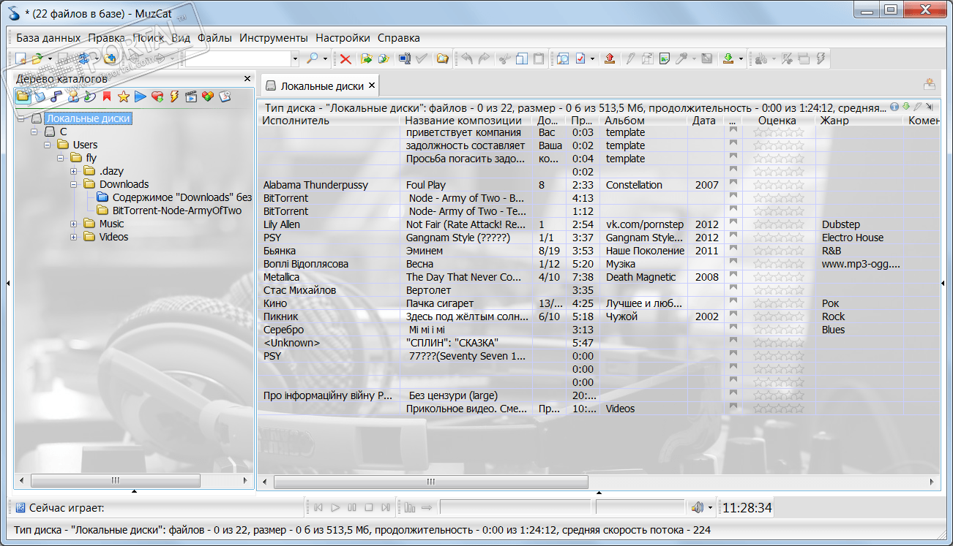Click the magnifier search icon
The width and height of the screenshot is (953, 546).
[x=313, y=59]
